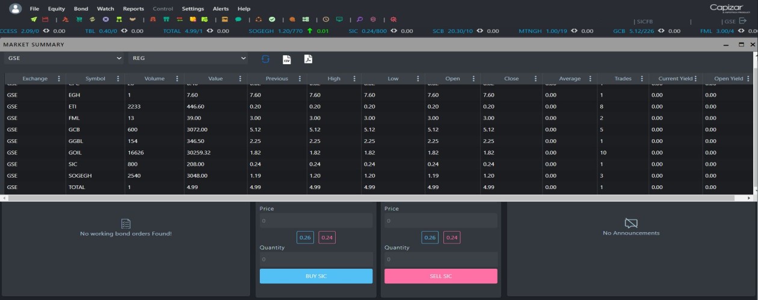758x300 pixels.
Task: Click the orange picture frame toolbar icon
Action: click(224, 19)
